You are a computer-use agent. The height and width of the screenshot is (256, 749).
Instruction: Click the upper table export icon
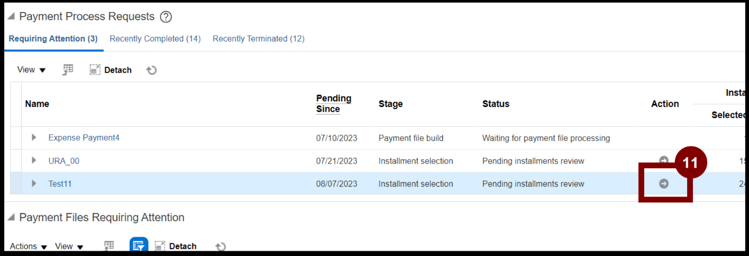68,70
